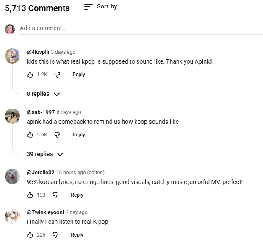Like the @sab-1997 comment
Screen dimensions: 263x245
30,135
